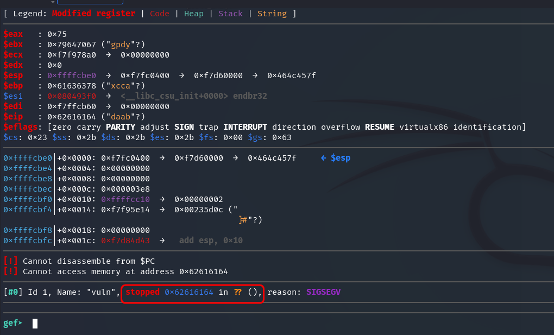Click the PARITY flag in $eflags
The height and width of the screenshot is (335, 554).
click(134, 127)
